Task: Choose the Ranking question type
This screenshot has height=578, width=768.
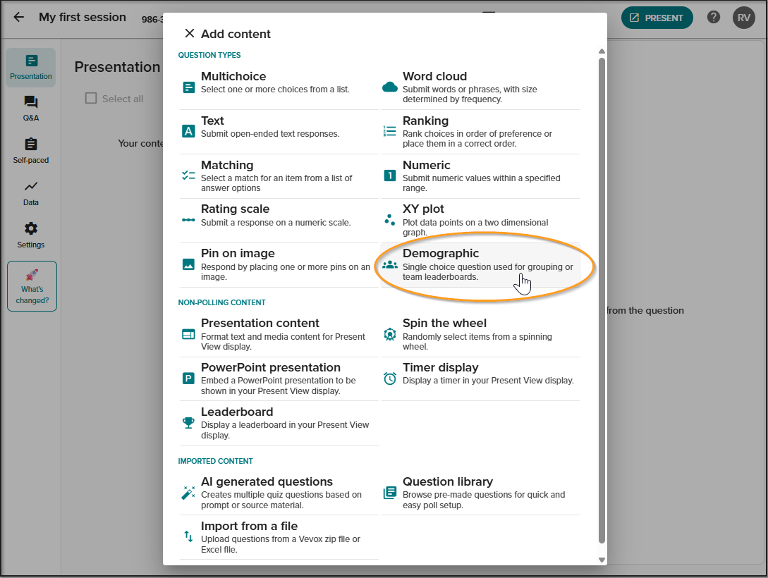Action: (480, 132)
